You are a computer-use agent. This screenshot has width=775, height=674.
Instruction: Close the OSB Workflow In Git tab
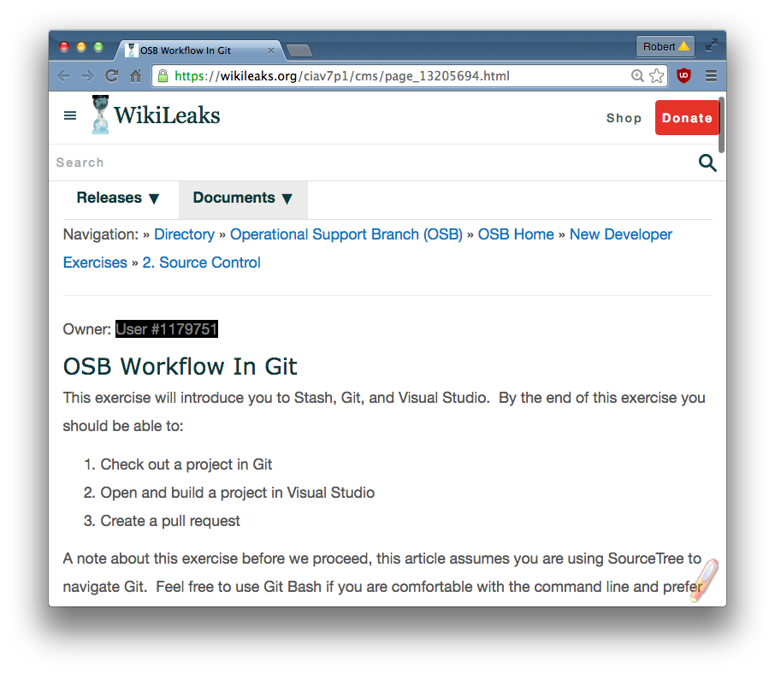tap(271, 50)
